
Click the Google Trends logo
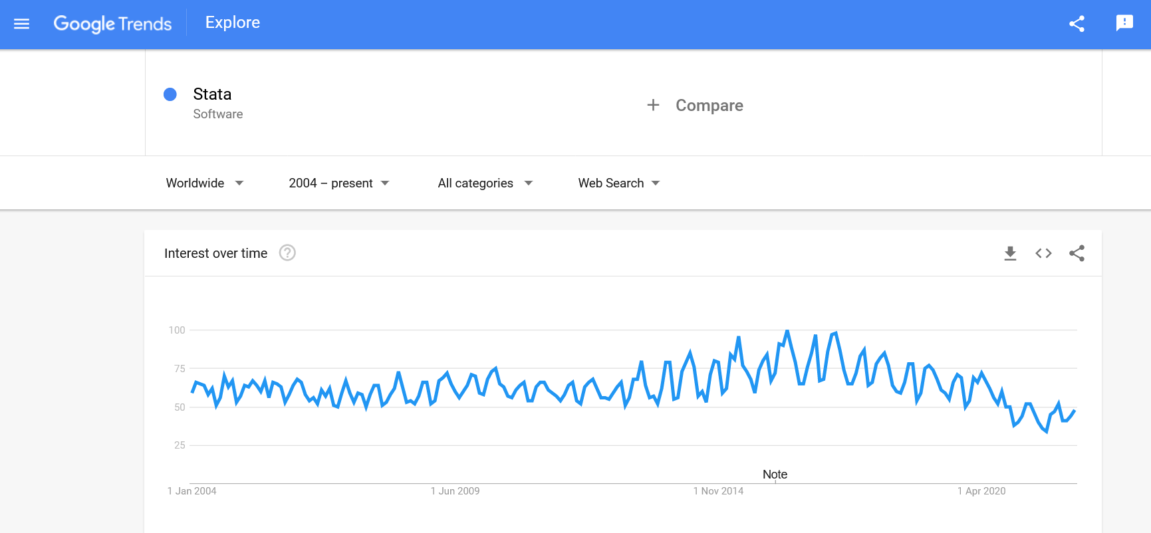point(112,24)
